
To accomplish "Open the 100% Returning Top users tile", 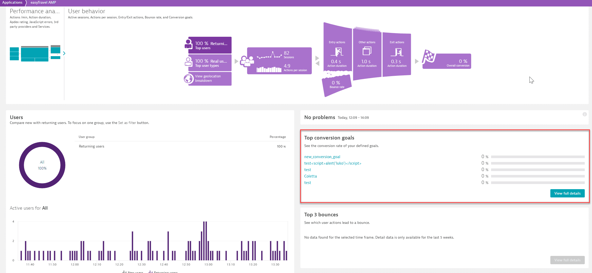I will point(210,45).
